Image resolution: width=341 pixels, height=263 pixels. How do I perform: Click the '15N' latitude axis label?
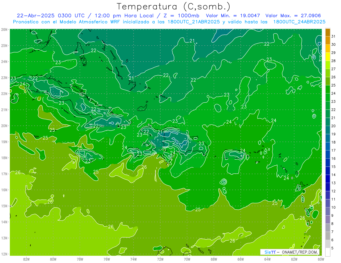click(4, 206)
